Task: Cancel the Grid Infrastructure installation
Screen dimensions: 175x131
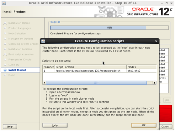Action: click(x=165, y=127)
